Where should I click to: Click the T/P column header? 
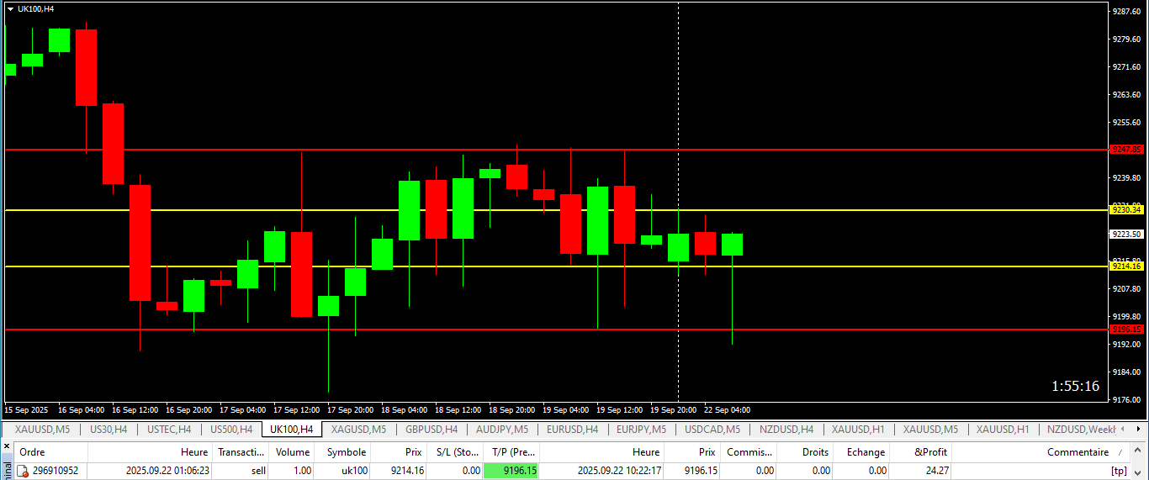pyautogui.click(x=511, y=452)
